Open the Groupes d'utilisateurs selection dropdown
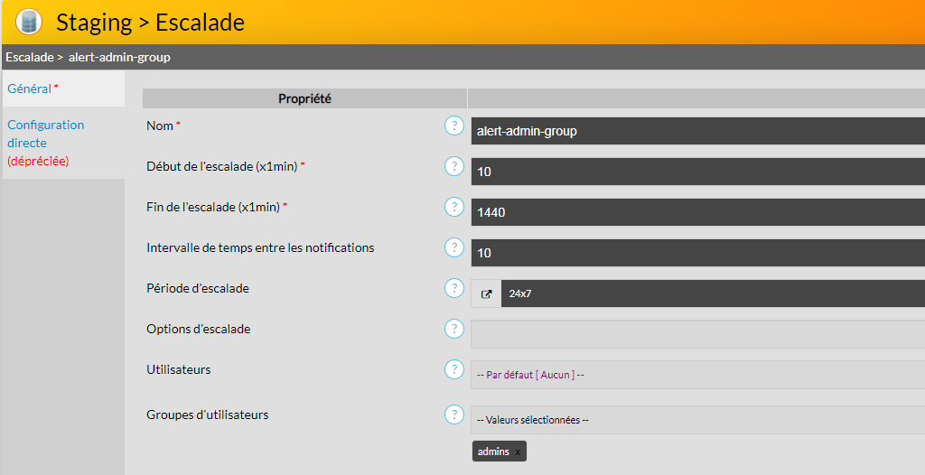Screen dimensions: 925x475 coord(697,420)
